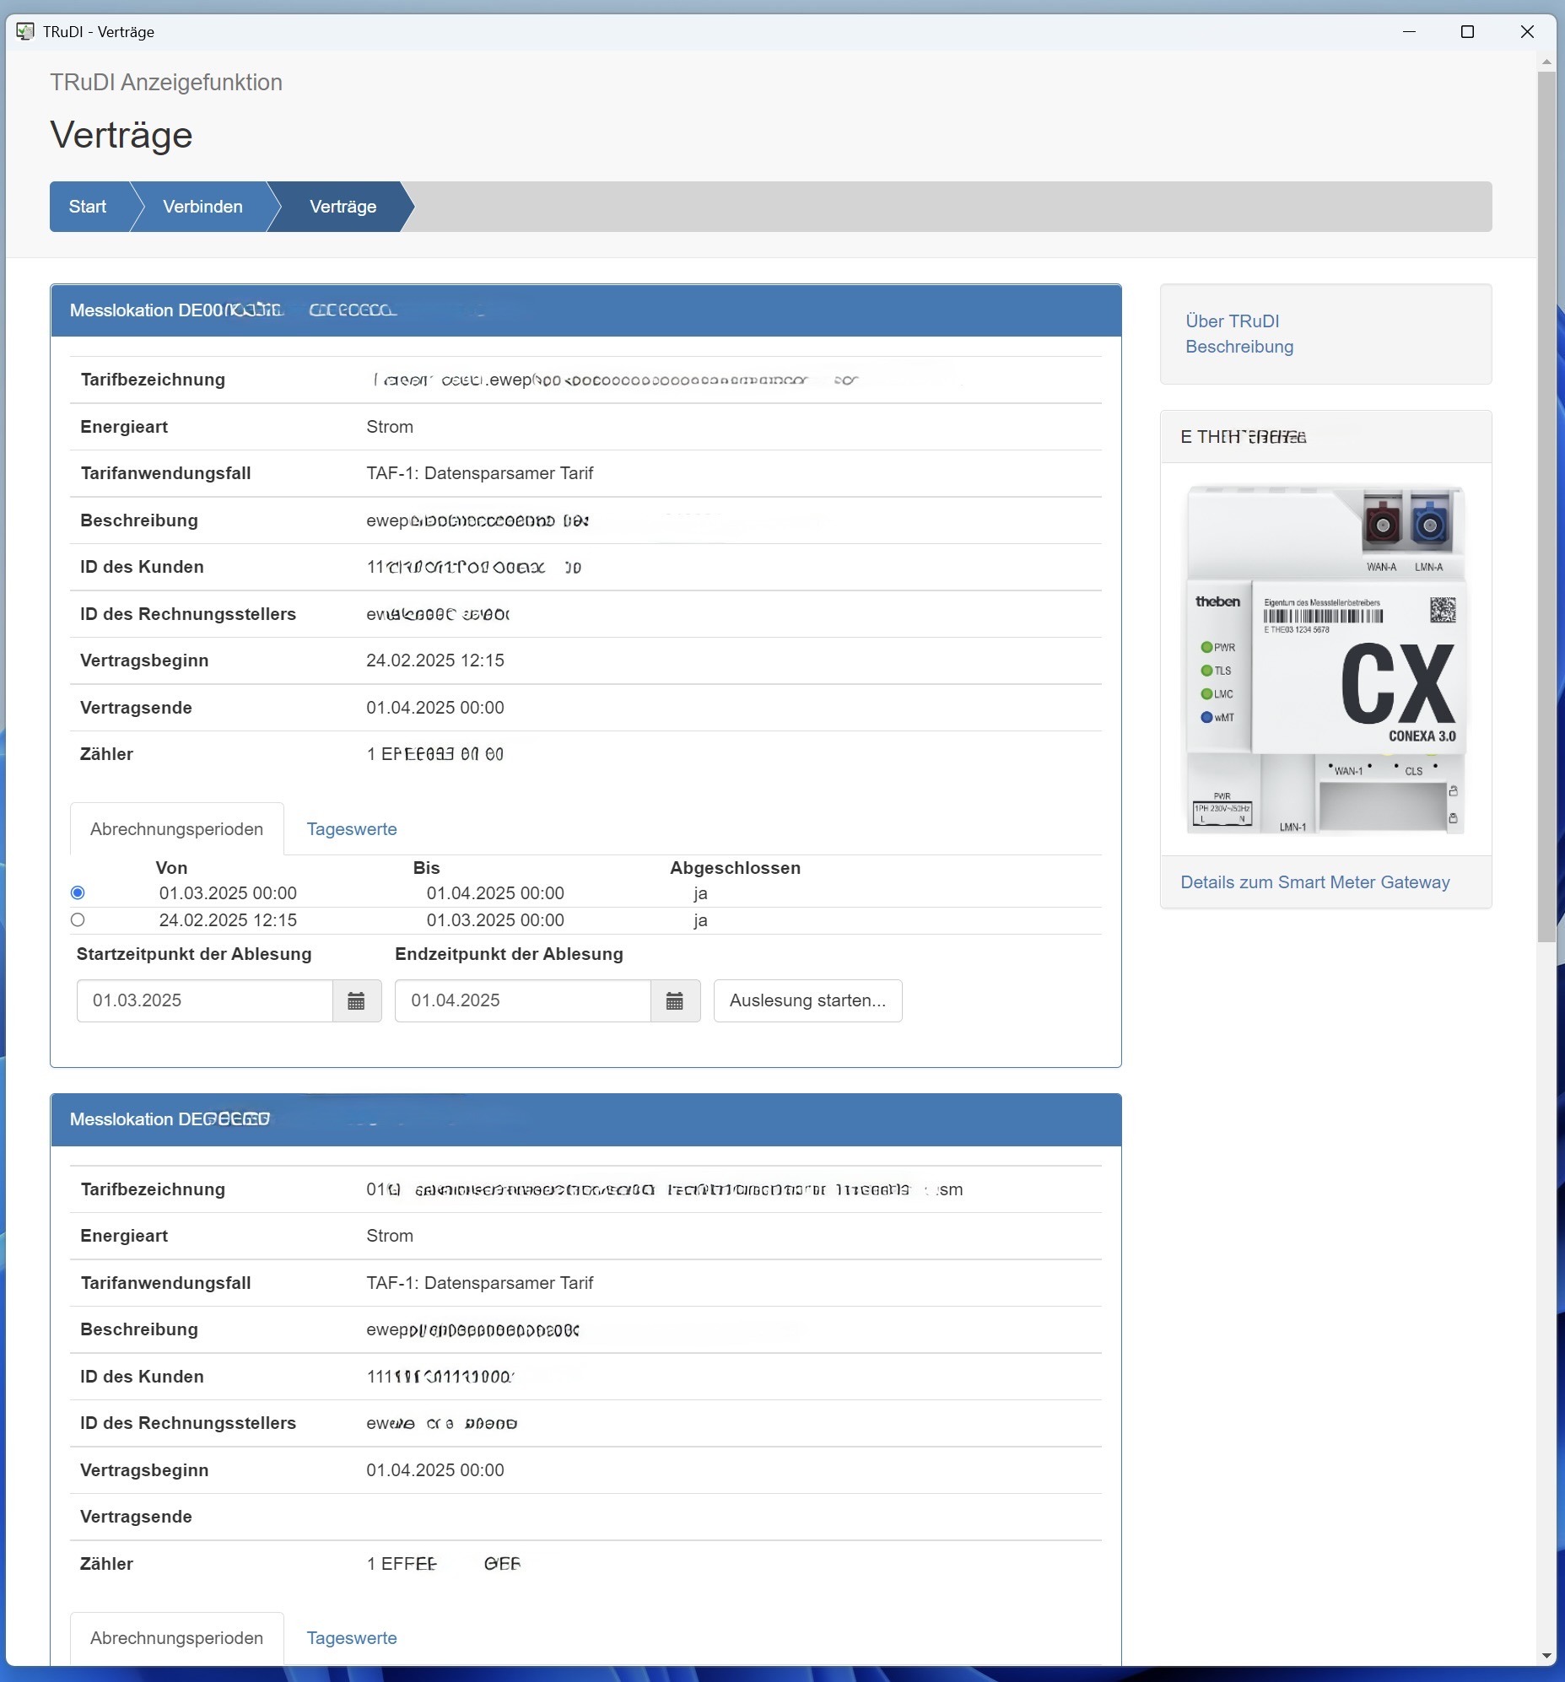The height and width of the screenshot is (1682, 1565).
Task: Select billing period starting 24.02.2025 12:15
Action: [78, 919]
